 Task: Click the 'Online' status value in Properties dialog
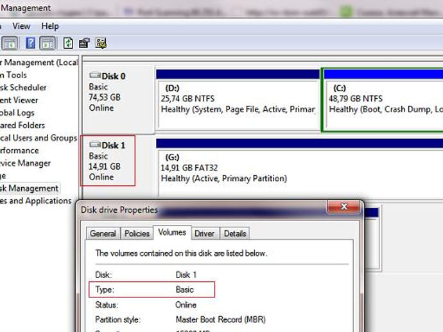186,304
